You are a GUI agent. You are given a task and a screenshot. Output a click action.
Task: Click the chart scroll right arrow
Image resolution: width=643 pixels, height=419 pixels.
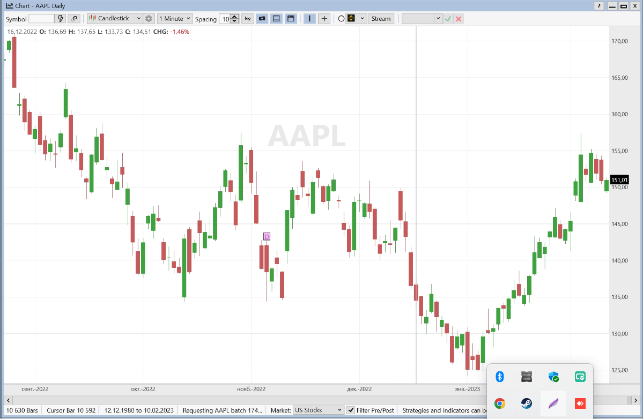tap(635, 400)
